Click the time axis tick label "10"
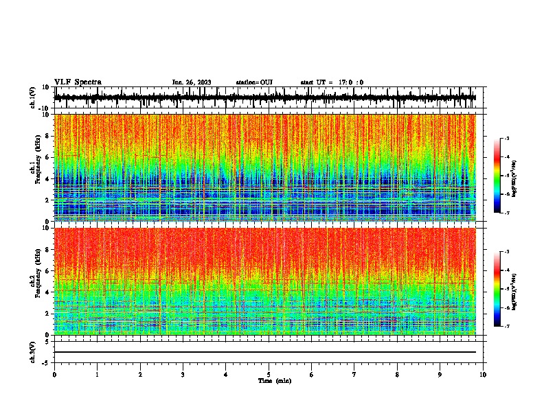 tap(483, 375)
